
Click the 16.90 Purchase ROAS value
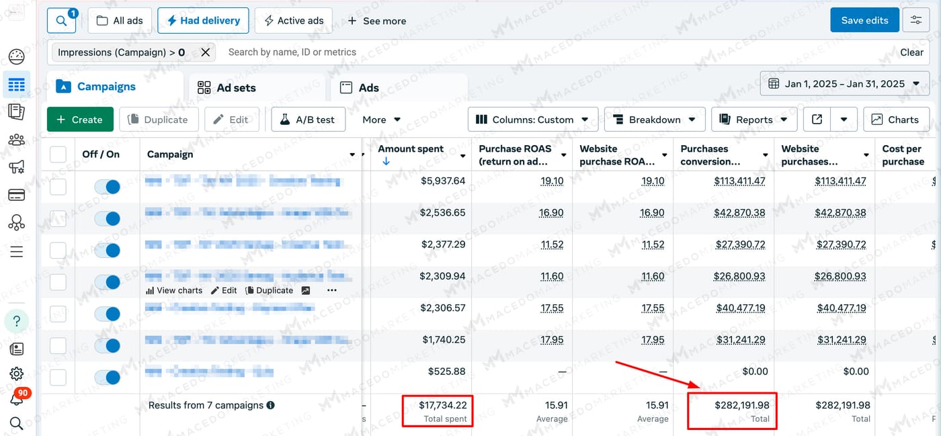point(551,212)
